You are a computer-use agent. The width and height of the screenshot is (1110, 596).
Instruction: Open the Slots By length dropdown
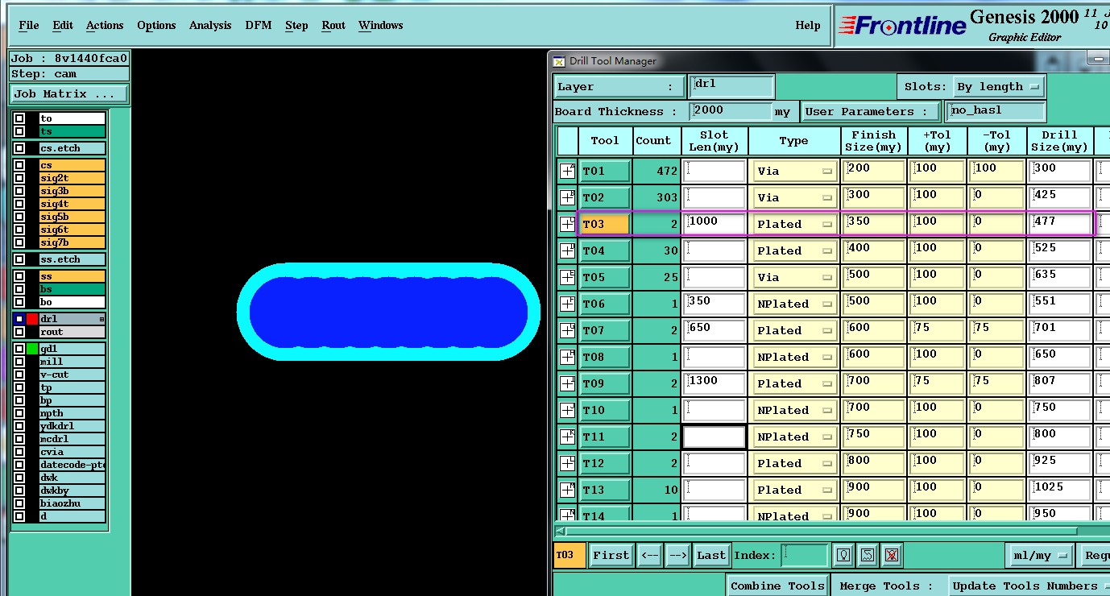tap(998, 86)
